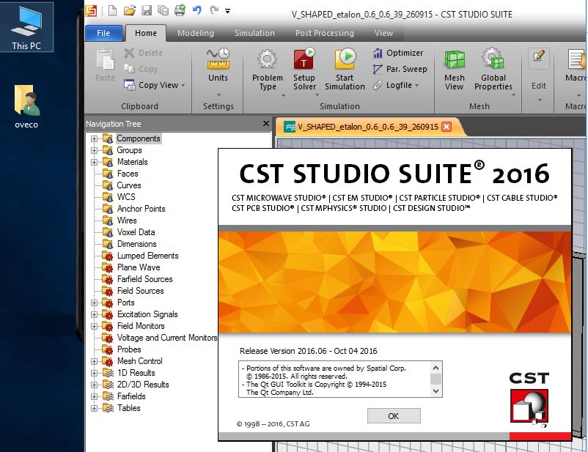Create a new project with the New icon

coord(112,10)
